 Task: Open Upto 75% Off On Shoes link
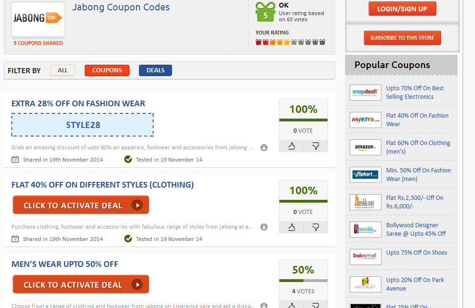[416, 253]
